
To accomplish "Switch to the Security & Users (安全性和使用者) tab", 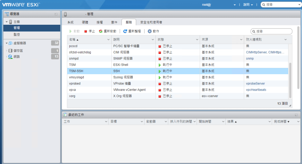I will click(x=151, y=22).
